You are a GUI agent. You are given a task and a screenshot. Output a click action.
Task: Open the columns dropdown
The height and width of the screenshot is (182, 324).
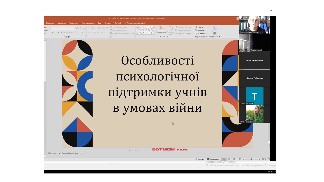[x=103, y=32]
